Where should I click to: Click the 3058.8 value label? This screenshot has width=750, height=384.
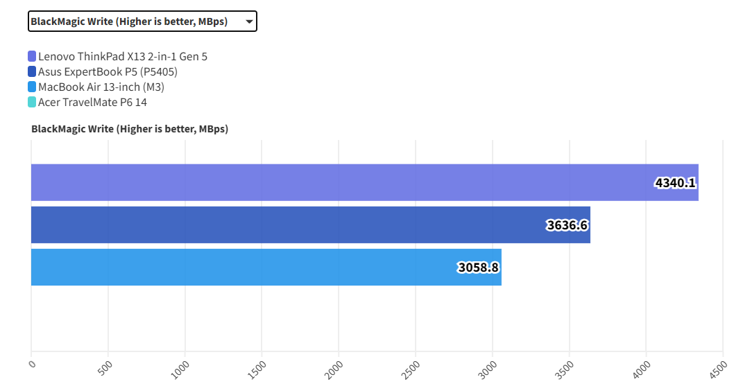click(x=479, y=268)
